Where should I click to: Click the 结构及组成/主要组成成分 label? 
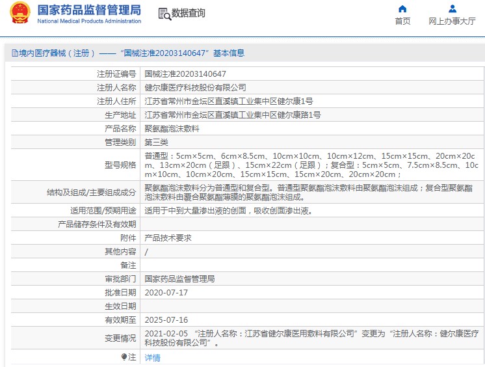point(91,193)
